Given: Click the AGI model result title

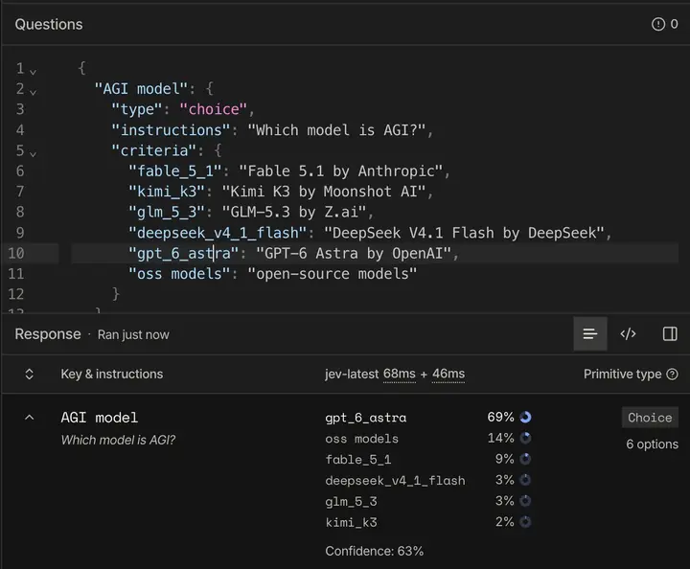Looking at the screenshot, I should (x=100, y=418).
